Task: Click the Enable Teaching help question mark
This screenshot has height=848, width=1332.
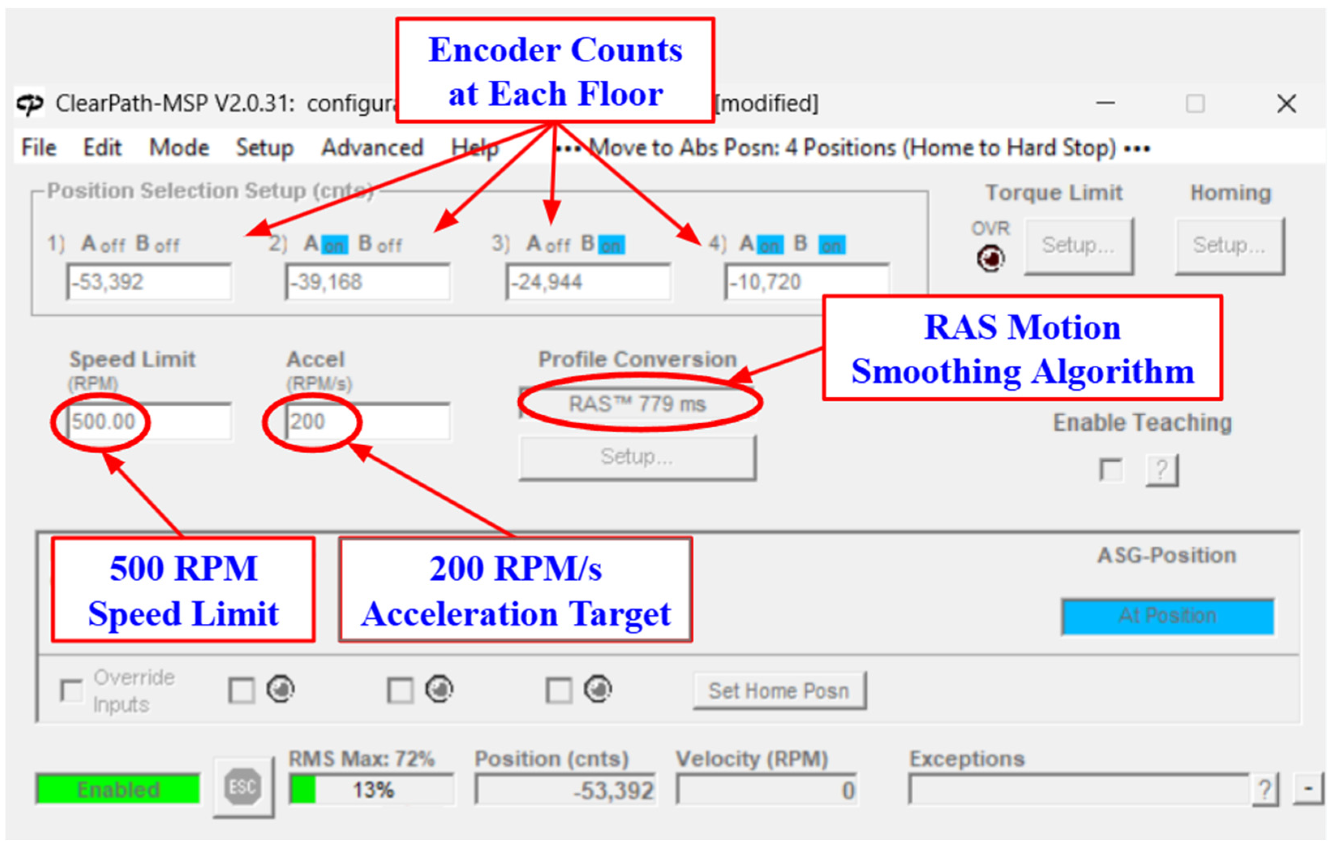Action: (x=1161, y=470)
